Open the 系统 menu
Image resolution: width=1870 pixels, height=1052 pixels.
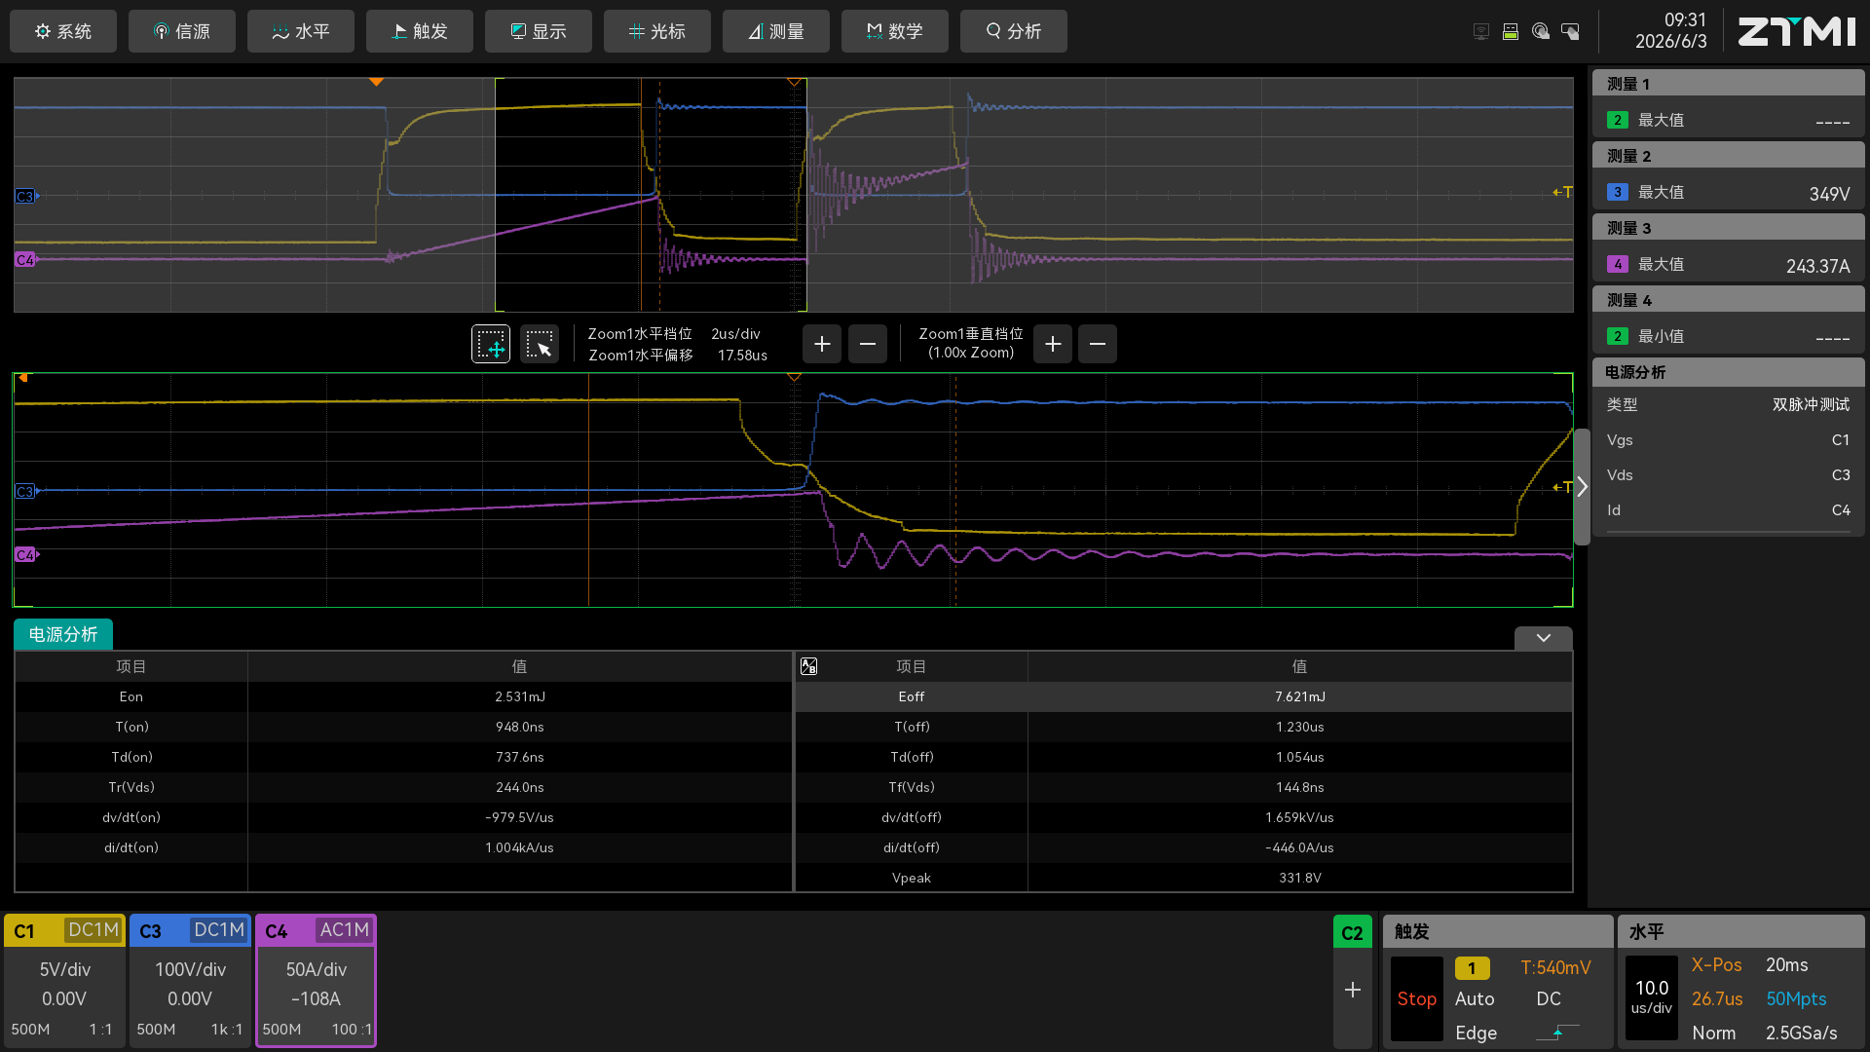[63, 31]
